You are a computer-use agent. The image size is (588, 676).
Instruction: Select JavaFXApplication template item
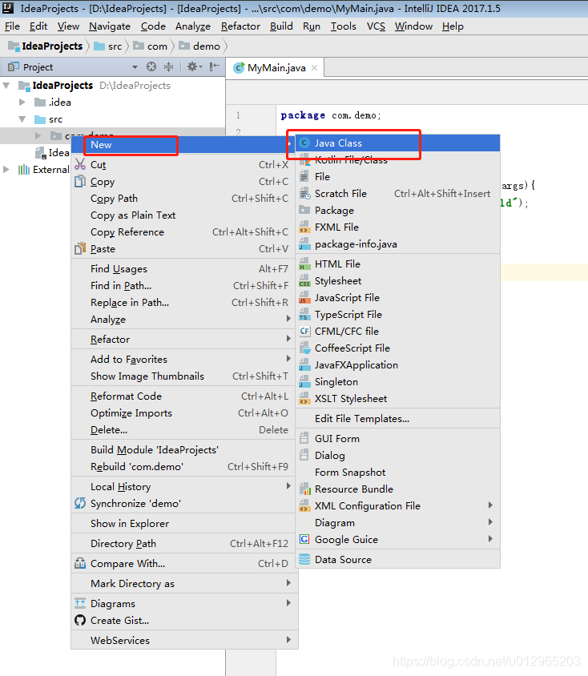[356, 365]
